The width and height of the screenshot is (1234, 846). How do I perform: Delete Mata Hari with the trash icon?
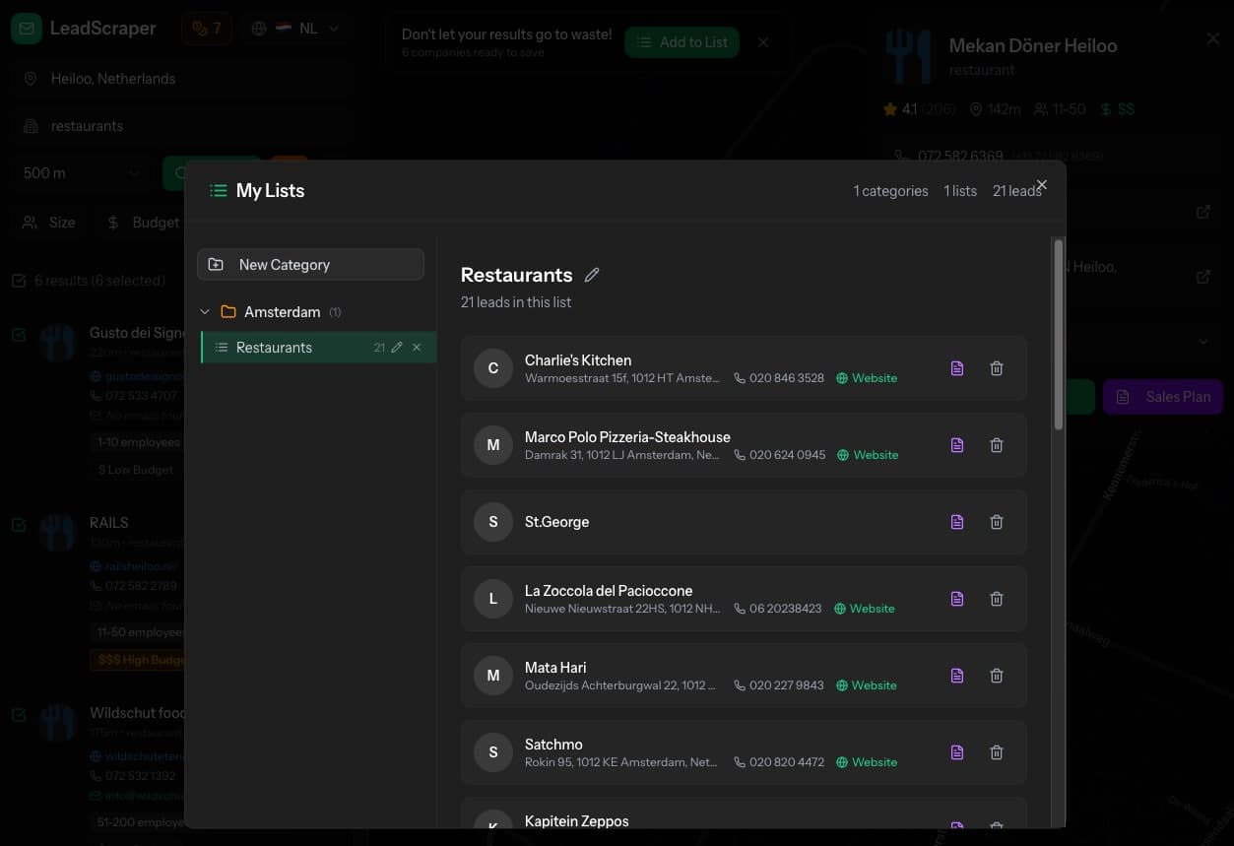[996, 675]
